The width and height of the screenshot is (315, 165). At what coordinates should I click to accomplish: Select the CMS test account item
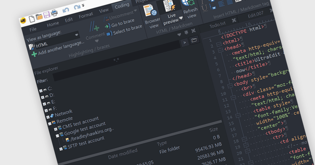(x=81, y=123)
